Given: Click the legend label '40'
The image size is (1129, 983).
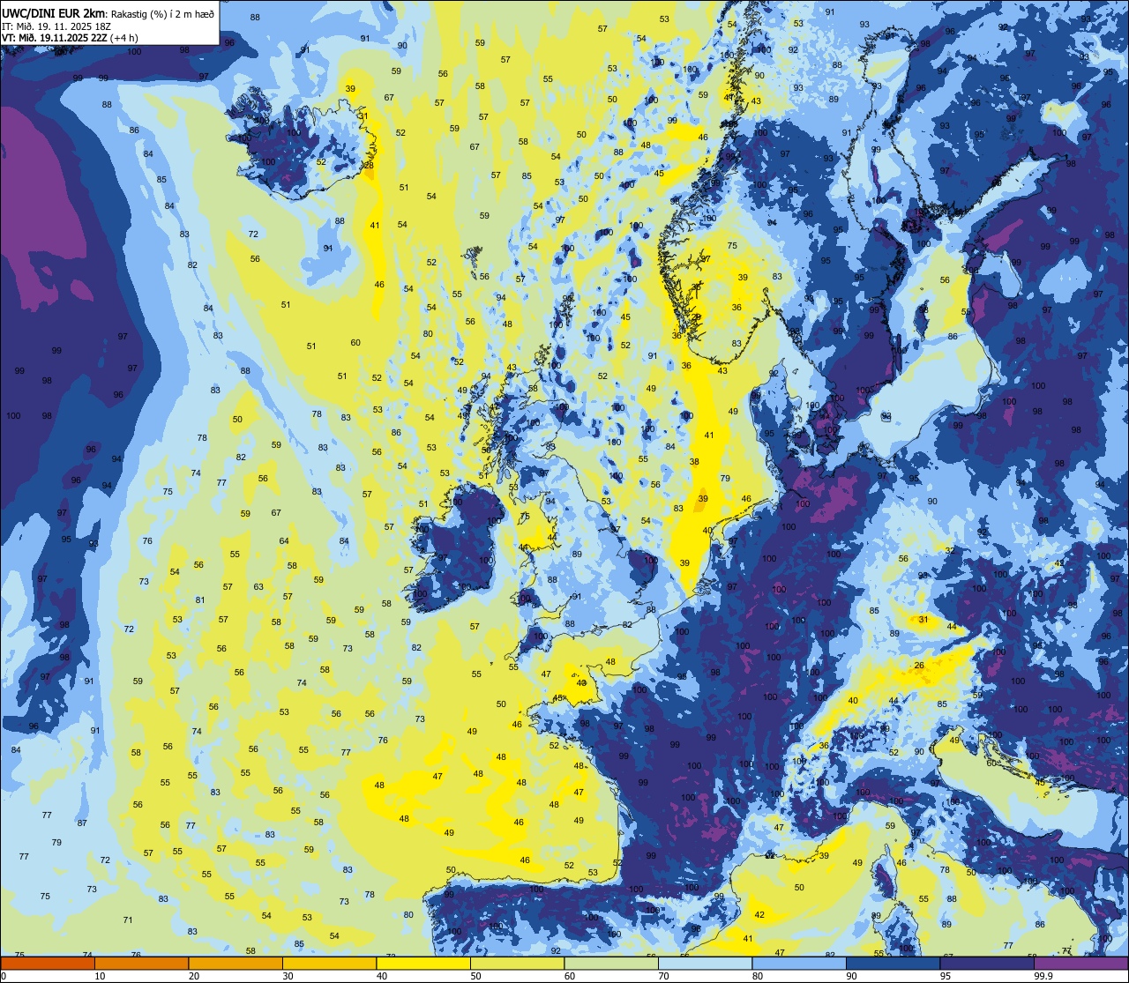Looking at the screenshot, I should pyautogui.click(x=382, y=976).
